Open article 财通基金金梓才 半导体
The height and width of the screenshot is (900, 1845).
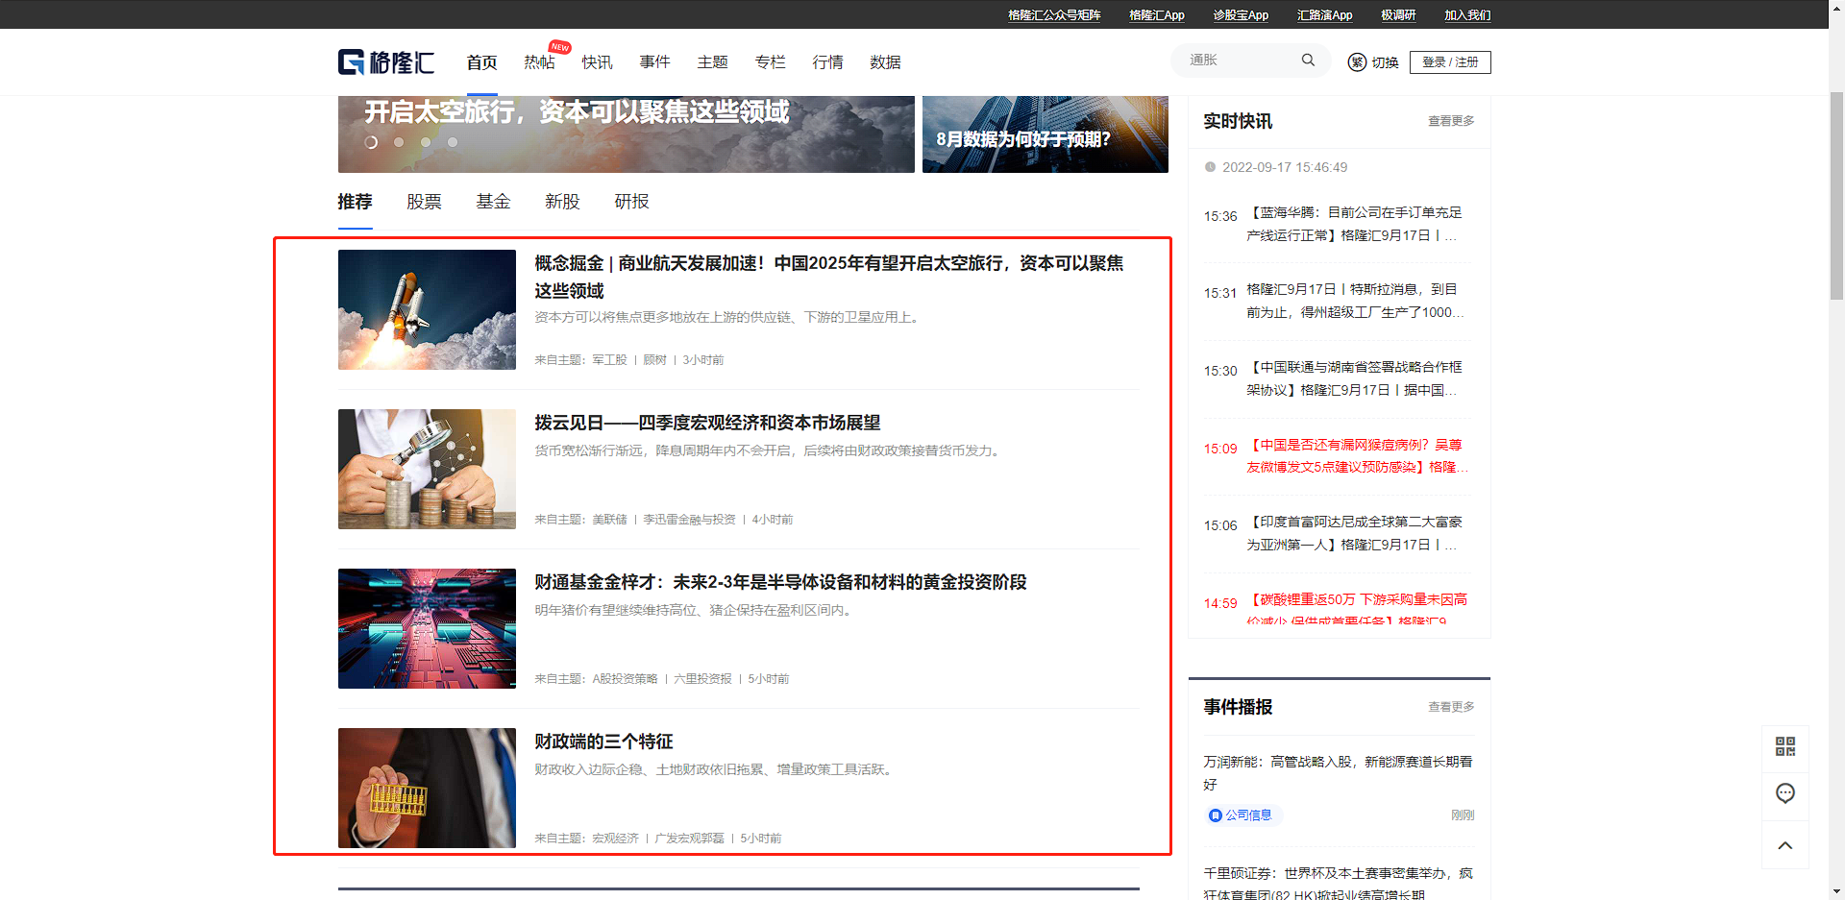781,582
